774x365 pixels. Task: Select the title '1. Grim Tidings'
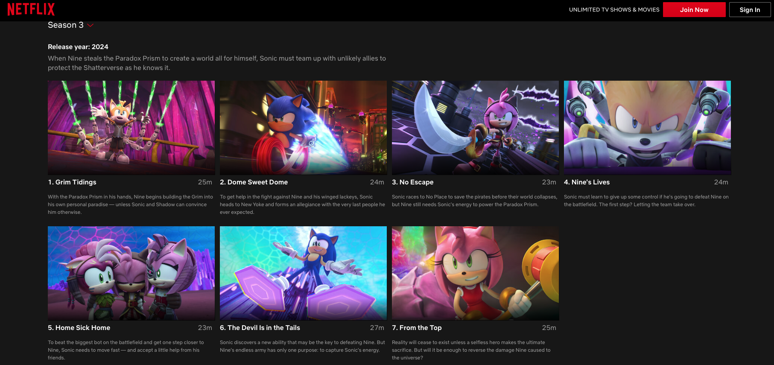(72, 182)
